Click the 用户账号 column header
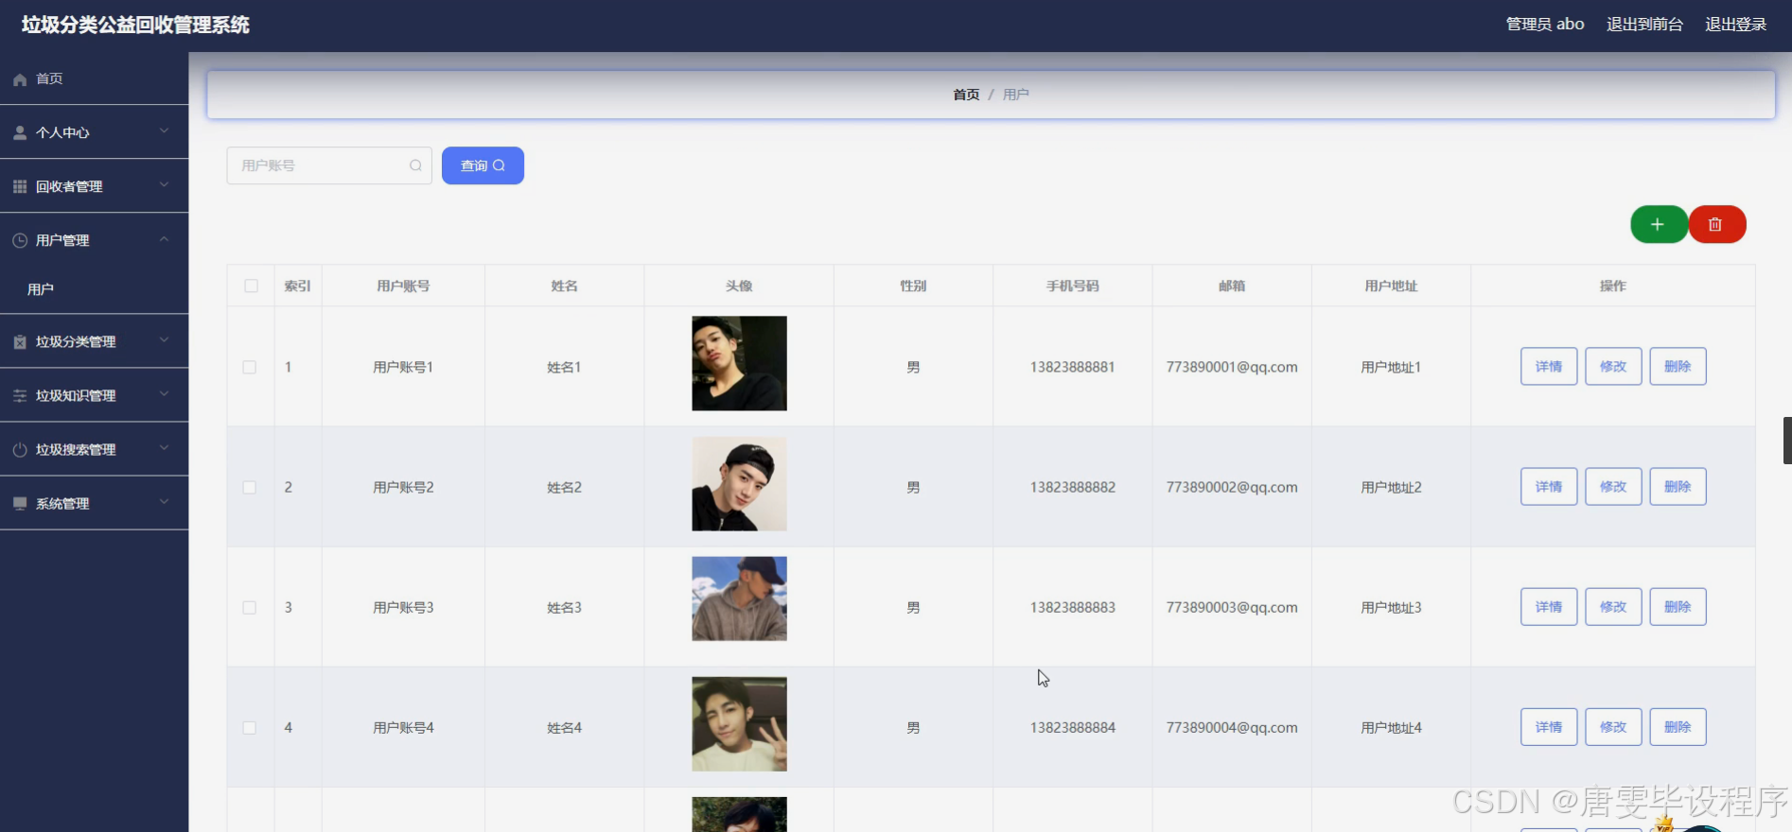 403,286
